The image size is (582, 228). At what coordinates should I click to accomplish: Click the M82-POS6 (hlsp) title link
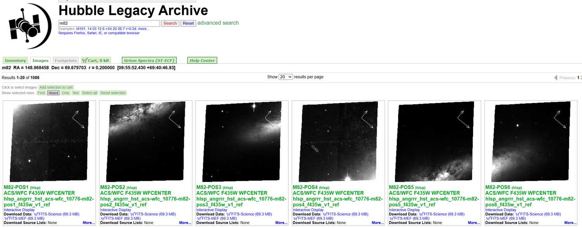504,187
